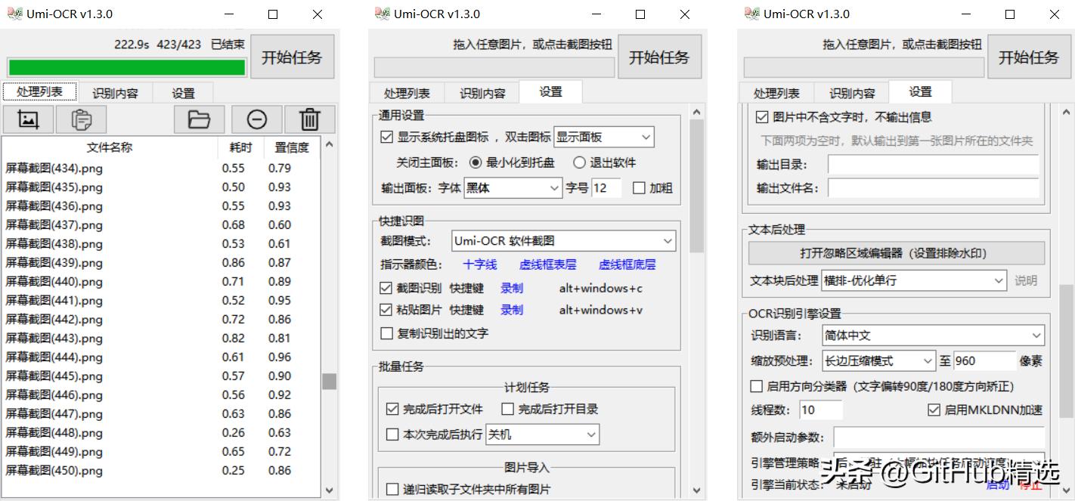The image size is (1075, 501).
Task: Remove an item with the minus circle icon
Action: 256,119
